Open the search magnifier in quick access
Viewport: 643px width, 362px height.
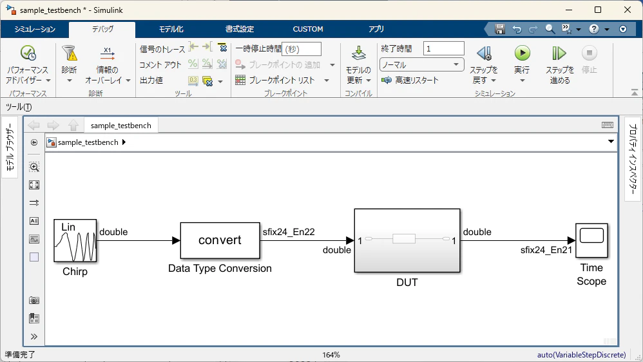click(x=550, y=29)
